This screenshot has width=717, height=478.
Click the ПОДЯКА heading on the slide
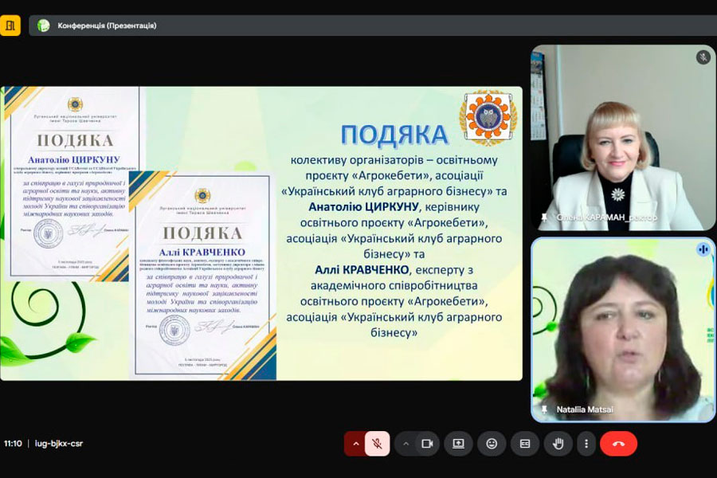[x=394, y=135]
